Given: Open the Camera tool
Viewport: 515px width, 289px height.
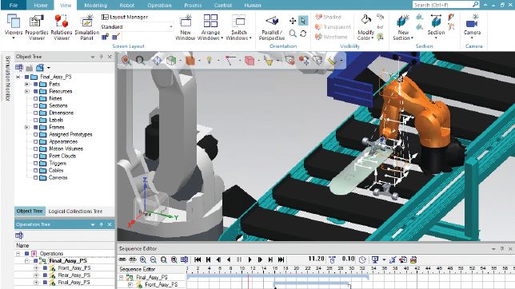Looking at the screenshot, I should click(x=472, y=26).
